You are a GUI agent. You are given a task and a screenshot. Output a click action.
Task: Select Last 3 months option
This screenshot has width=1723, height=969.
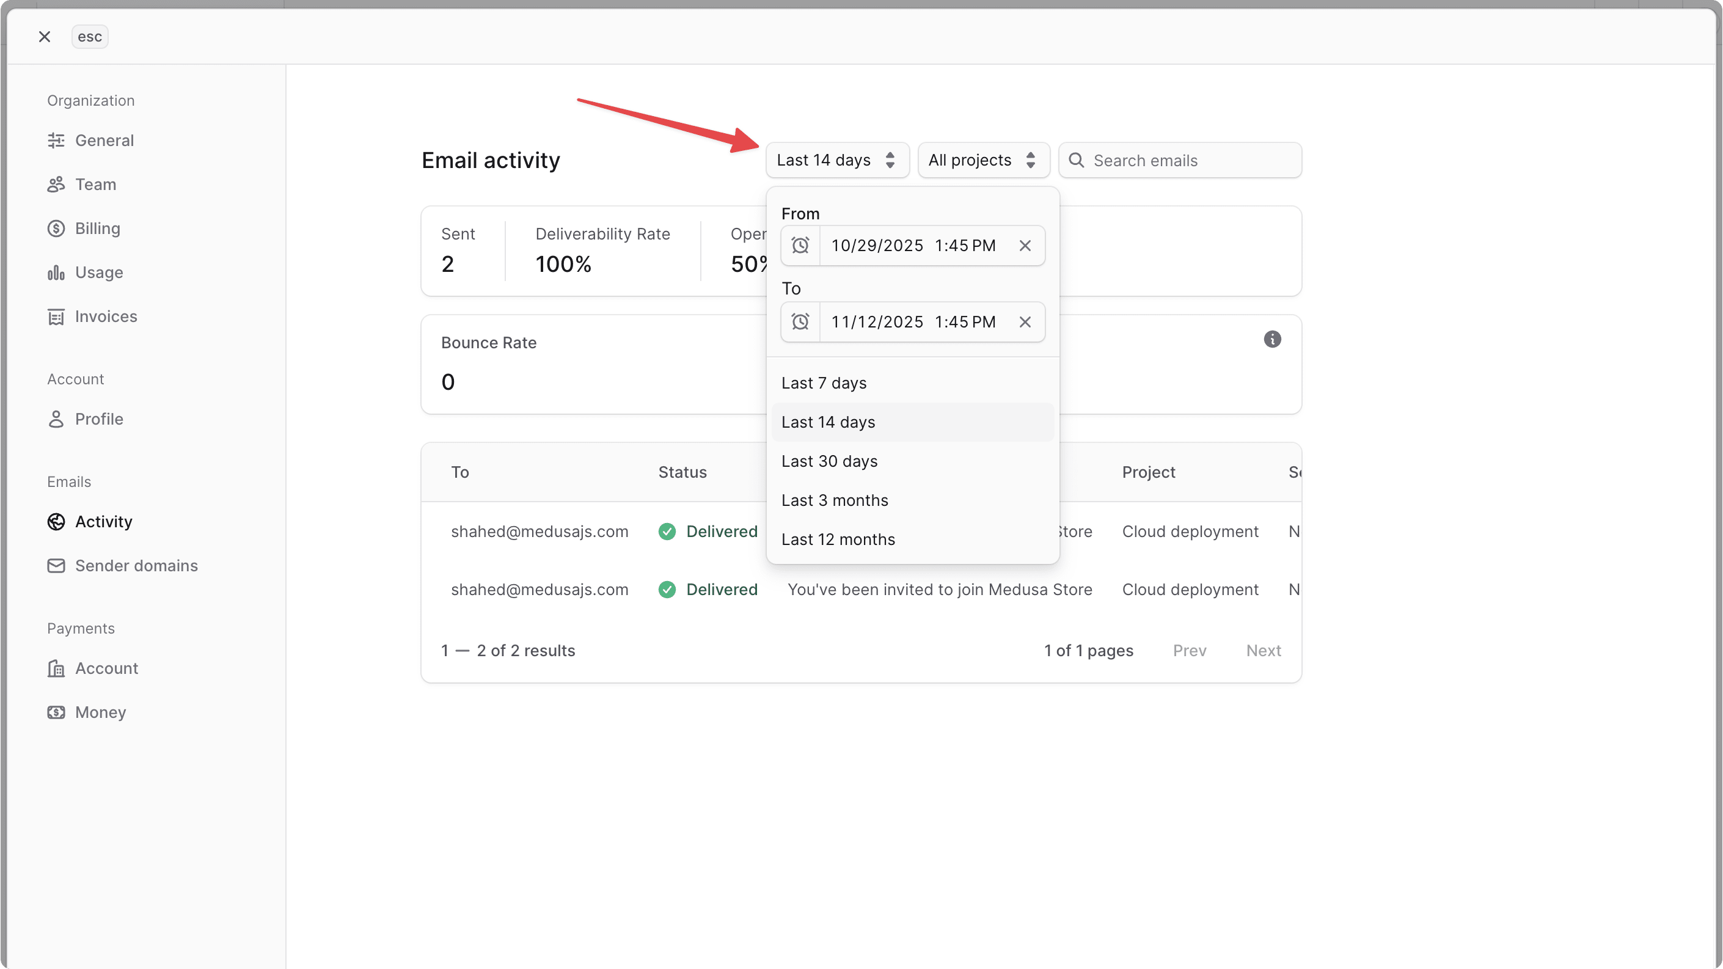tap(835, 500)
